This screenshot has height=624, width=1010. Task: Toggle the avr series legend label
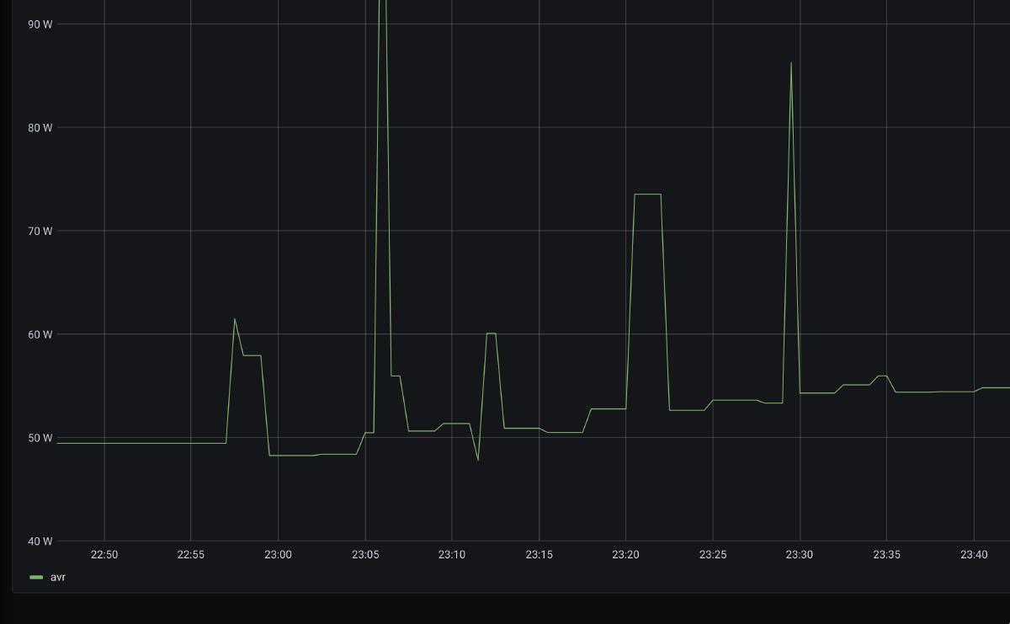[58, 577]
